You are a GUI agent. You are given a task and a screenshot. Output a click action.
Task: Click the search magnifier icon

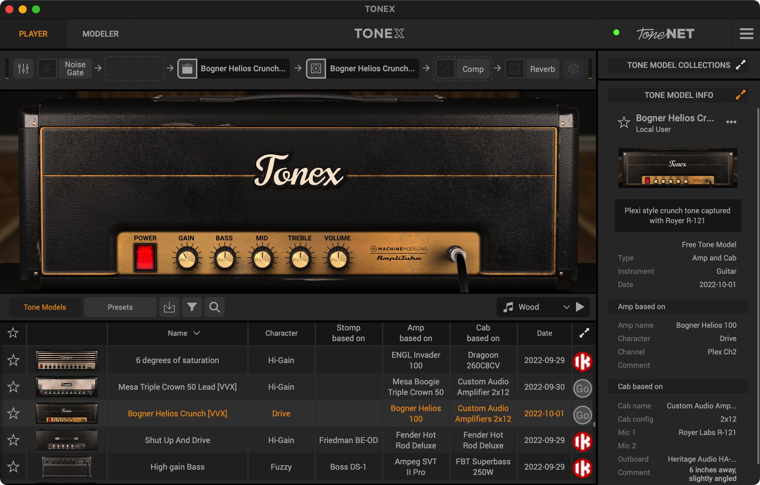[x=214, y=307]
